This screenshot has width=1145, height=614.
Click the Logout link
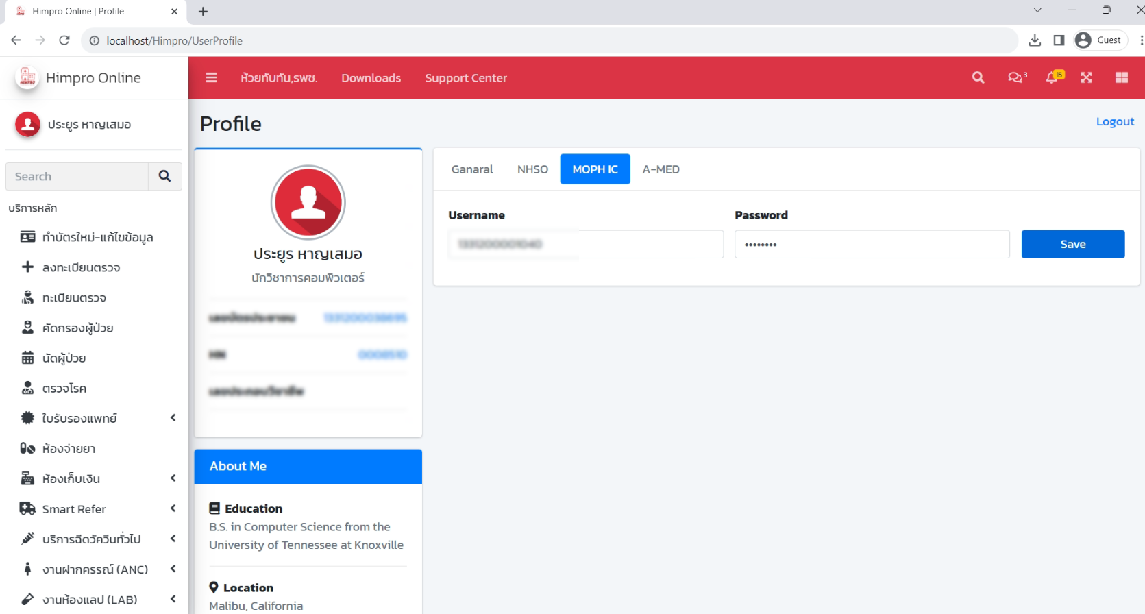(1115, 122)
